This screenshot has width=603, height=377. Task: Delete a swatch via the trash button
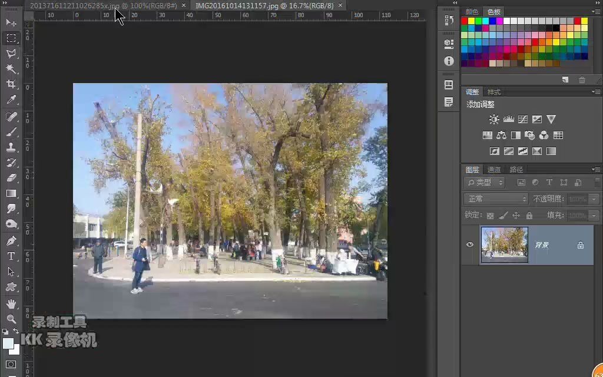(x=582, y=80)
